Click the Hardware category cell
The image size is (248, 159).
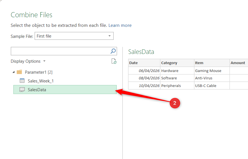[177, 71]
